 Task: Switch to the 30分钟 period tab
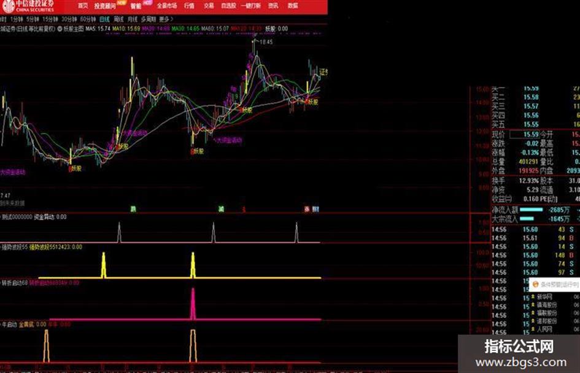[x=69, y=19]
